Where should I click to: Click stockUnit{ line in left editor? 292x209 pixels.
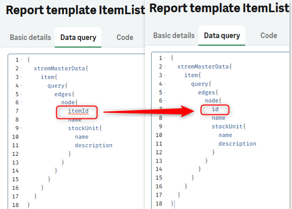pos(85,128)
